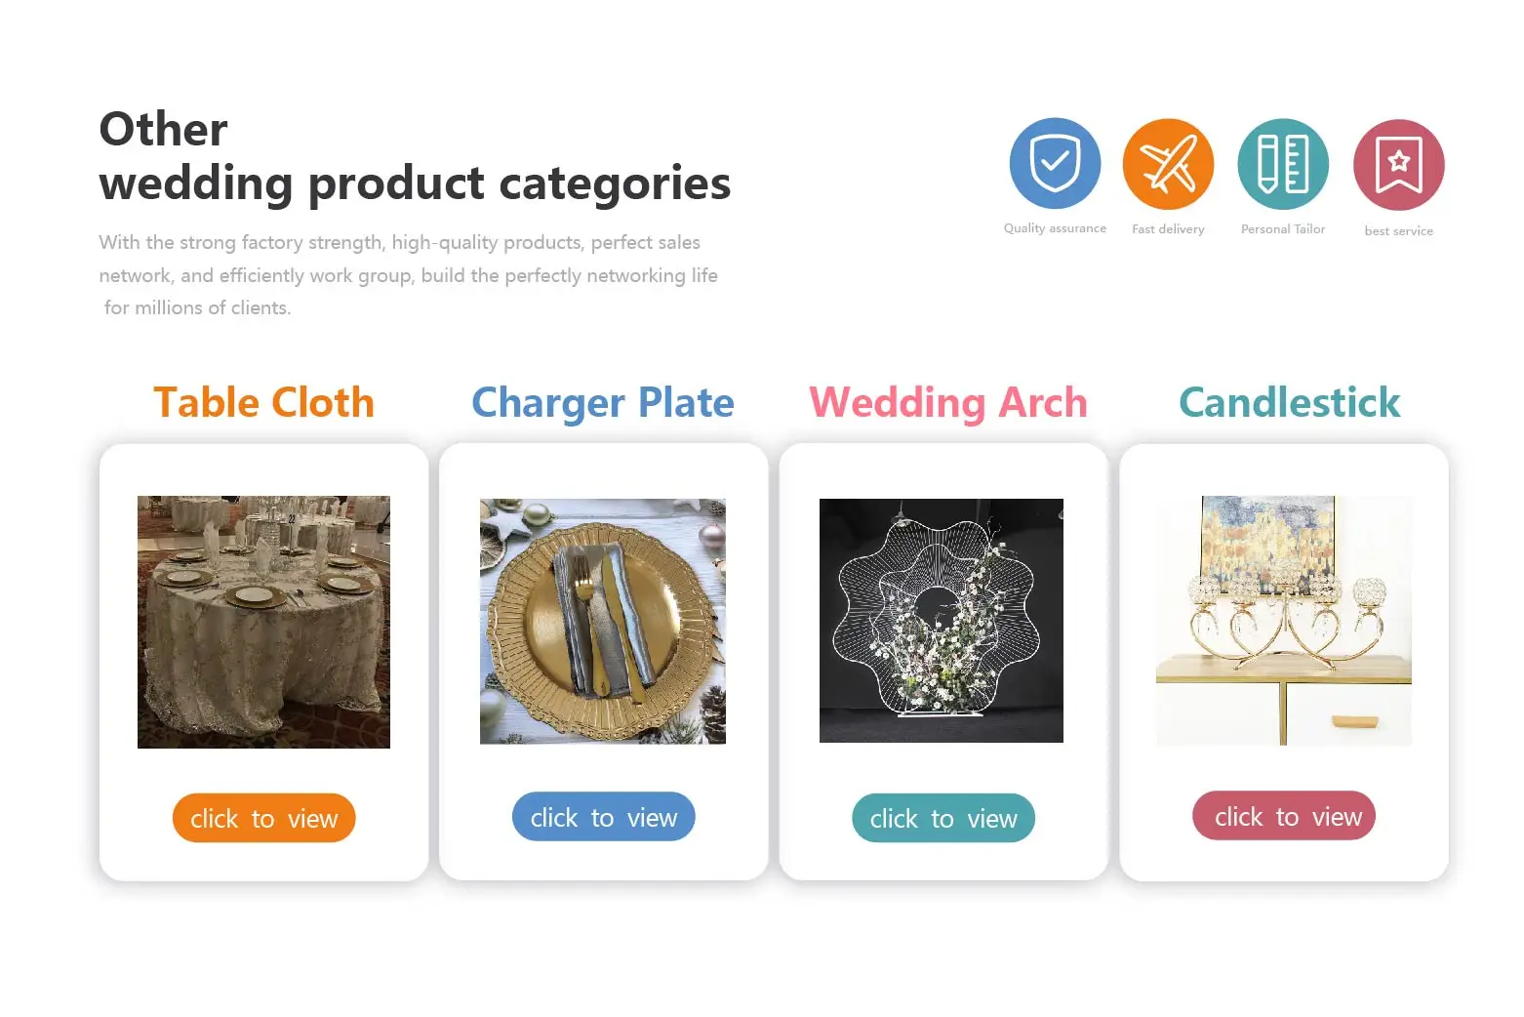Image resolution: width=1524 pixels, height=1017 pixels.
Task: Click the blue 'click to view' button
Action: [x=604, y=817]
